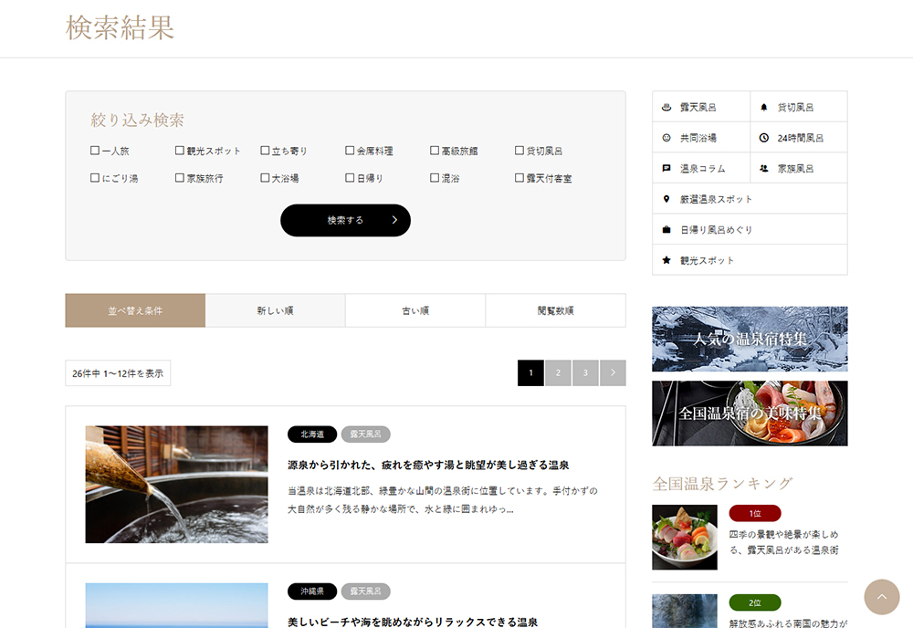Image resolution: width=913 pixels, height=628 pixels.
Task: Open 共同浴場 sidebar link
Action: point(701,138)
